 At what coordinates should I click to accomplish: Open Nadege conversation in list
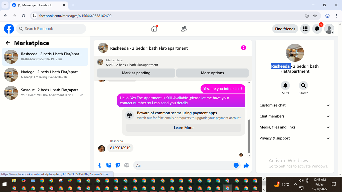click(45, 75)
